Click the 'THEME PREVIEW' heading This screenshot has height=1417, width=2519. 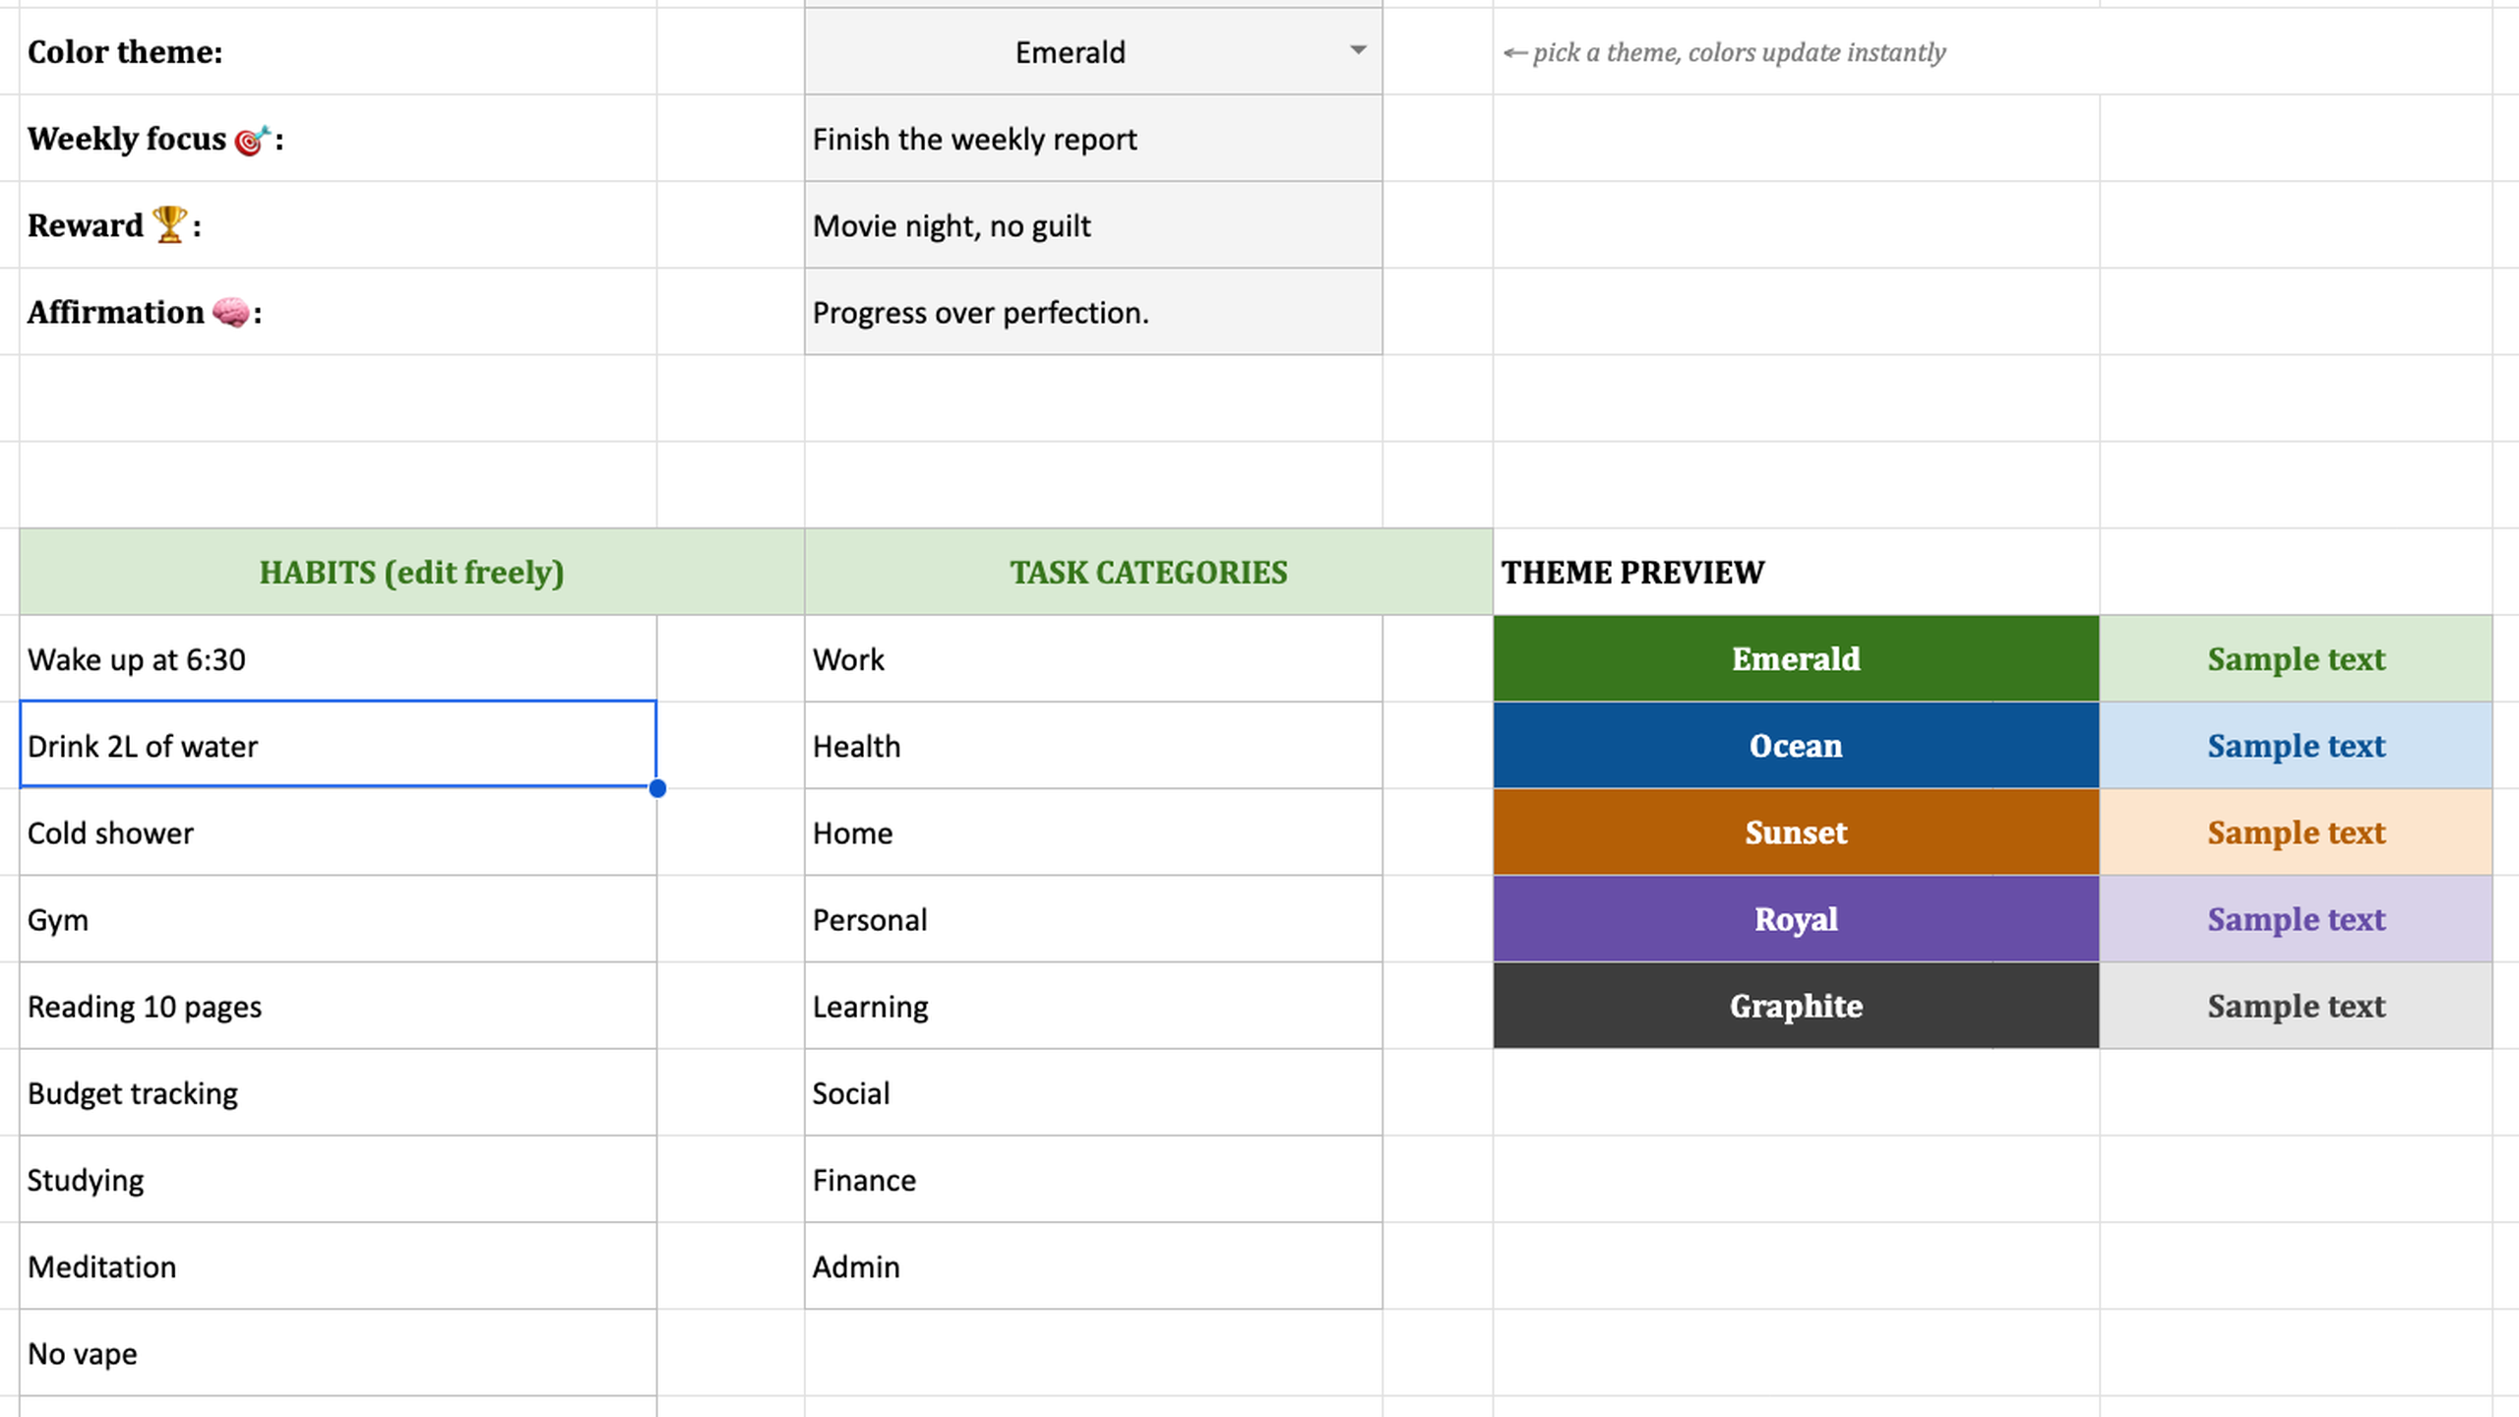point(1632,572)
